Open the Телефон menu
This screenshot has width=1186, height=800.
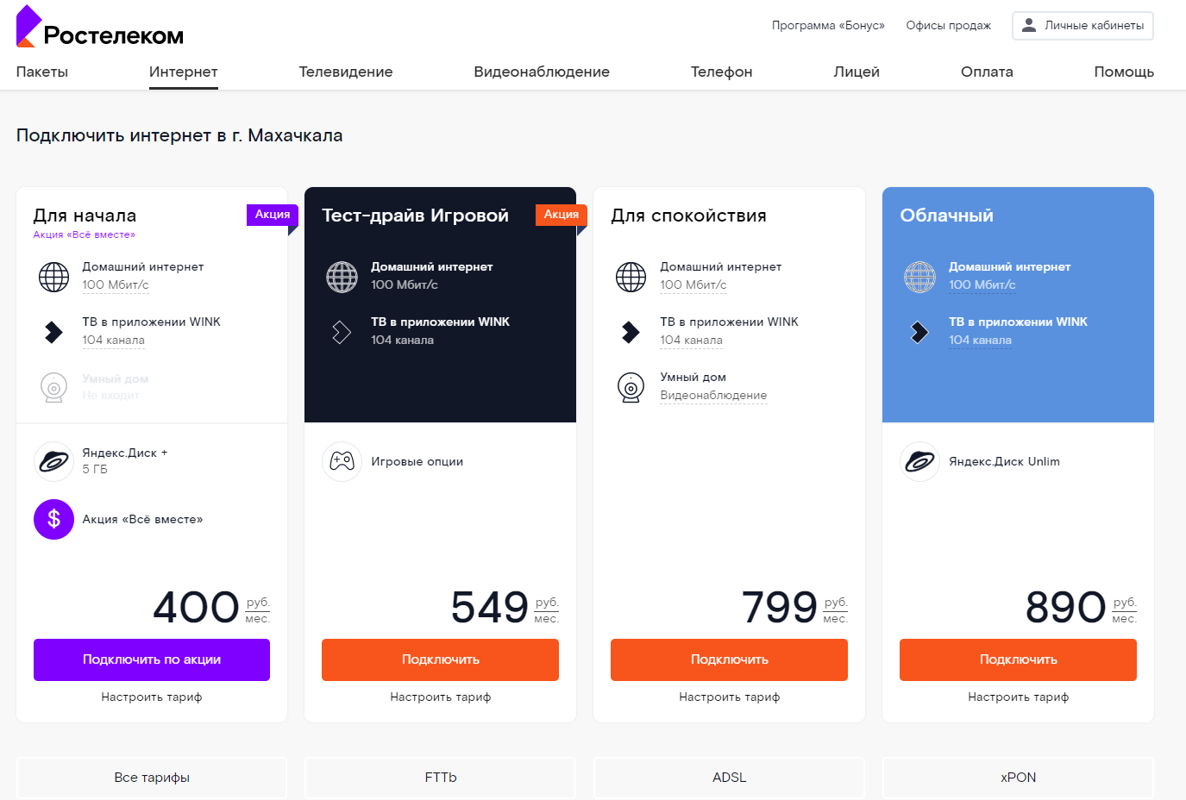click(722, 72)
